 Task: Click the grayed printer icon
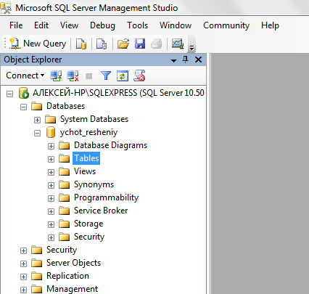[x=157, y=44]
